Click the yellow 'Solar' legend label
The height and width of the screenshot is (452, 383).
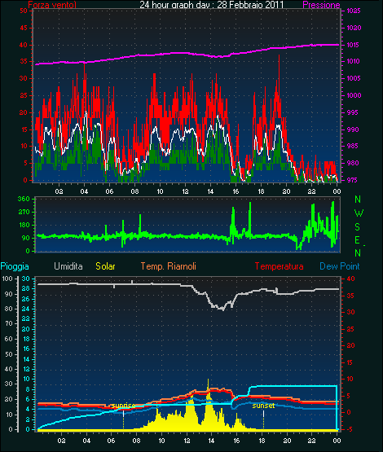pyautogui.click(x=105, y=265)
